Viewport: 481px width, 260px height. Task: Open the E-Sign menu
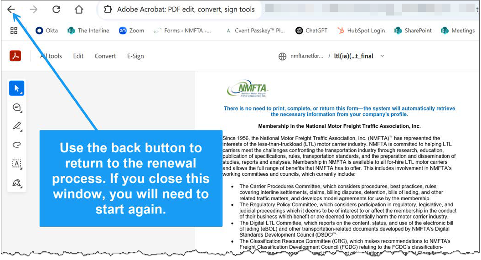coord(135,56)
